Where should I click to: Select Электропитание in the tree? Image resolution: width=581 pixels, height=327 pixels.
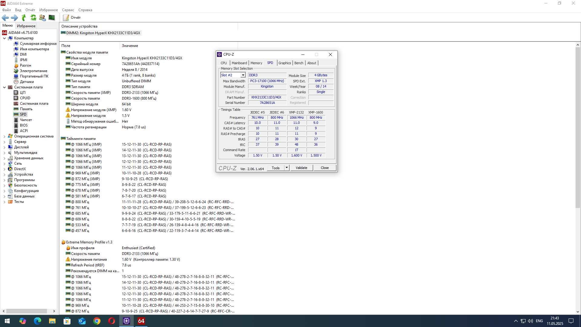[33, 71]
